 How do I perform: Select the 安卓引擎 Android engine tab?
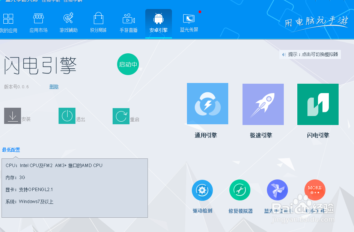tap(158, 24)
